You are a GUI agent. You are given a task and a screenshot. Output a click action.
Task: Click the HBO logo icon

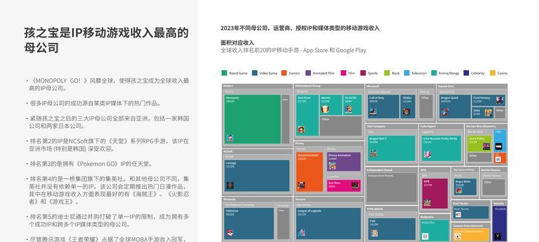[x=498, y=146]
